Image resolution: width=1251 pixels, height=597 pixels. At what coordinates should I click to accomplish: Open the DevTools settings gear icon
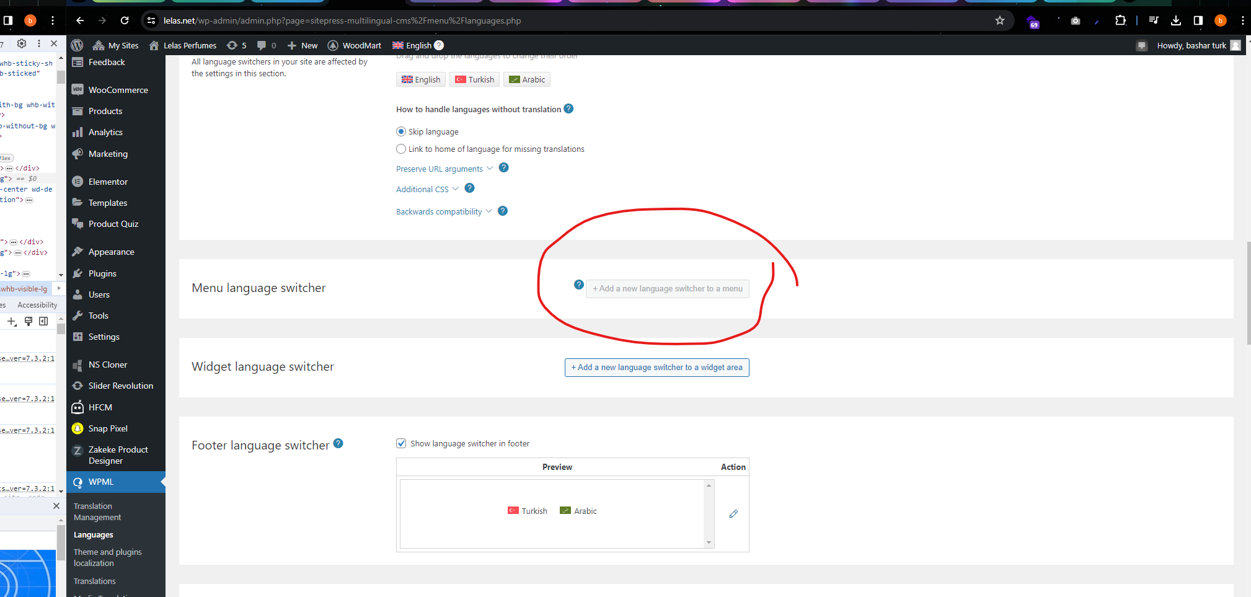[x=22, y=43]
